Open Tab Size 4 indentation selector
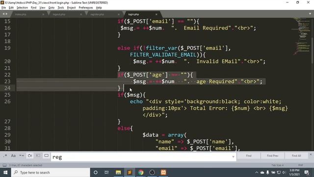This screenshot has width=314, height=177. (x=277, y=165)
